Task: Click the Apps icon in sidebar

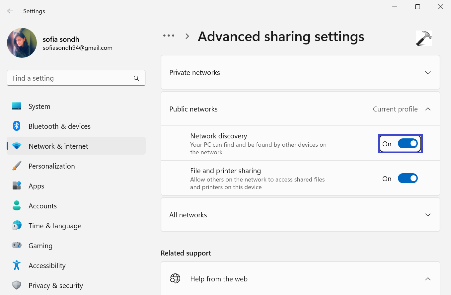Action: (x=17, y=185)
